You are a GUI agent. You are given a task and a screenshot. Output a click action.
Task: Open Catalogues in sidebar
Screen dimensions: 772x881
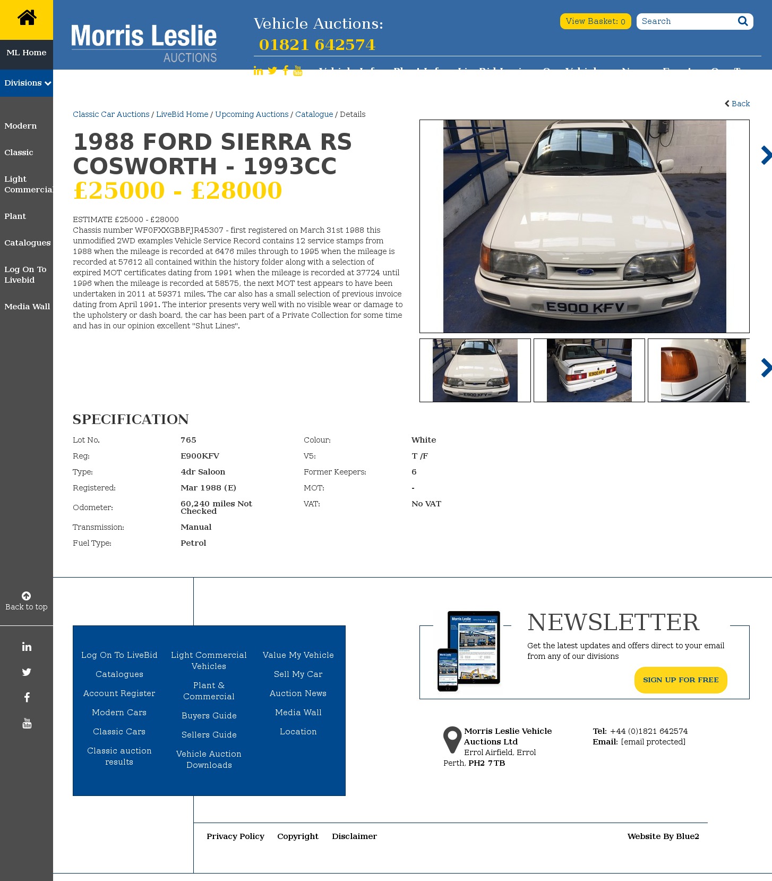[x=28, y=243]
